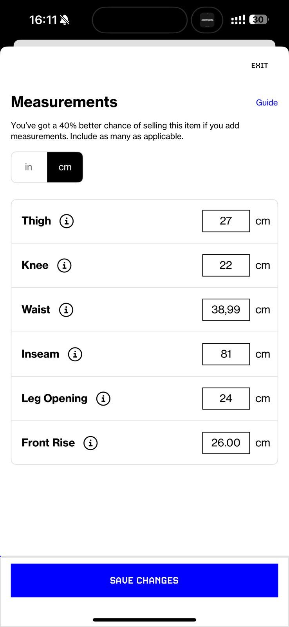Viewport: 289px width, 627px height.
Task: Select the Waist 38,99 input field
Action: coord(226,310)
